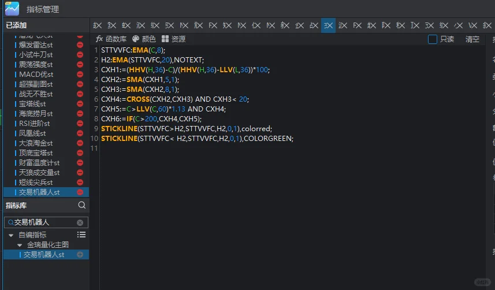Click code line starting CXH1:=(HHV(H,36)-C)
Screen dimensions: 495x290
point(185,69)
